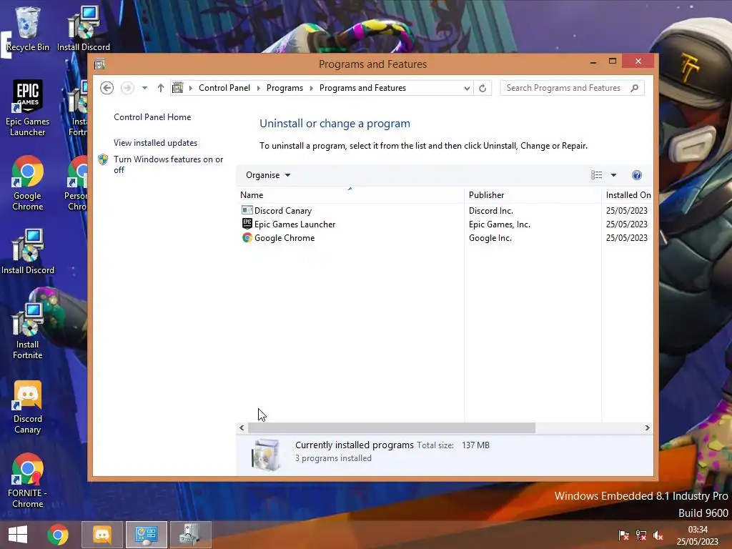
Task: Click the horizontal scrollbar thumb
Action: point(391,427)
